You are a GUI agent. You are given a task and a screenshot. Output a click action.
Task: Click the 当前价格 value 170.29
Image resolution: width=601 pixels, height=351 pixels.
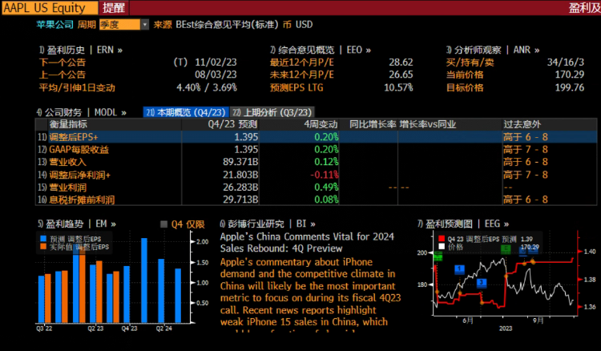click(570, 75)
